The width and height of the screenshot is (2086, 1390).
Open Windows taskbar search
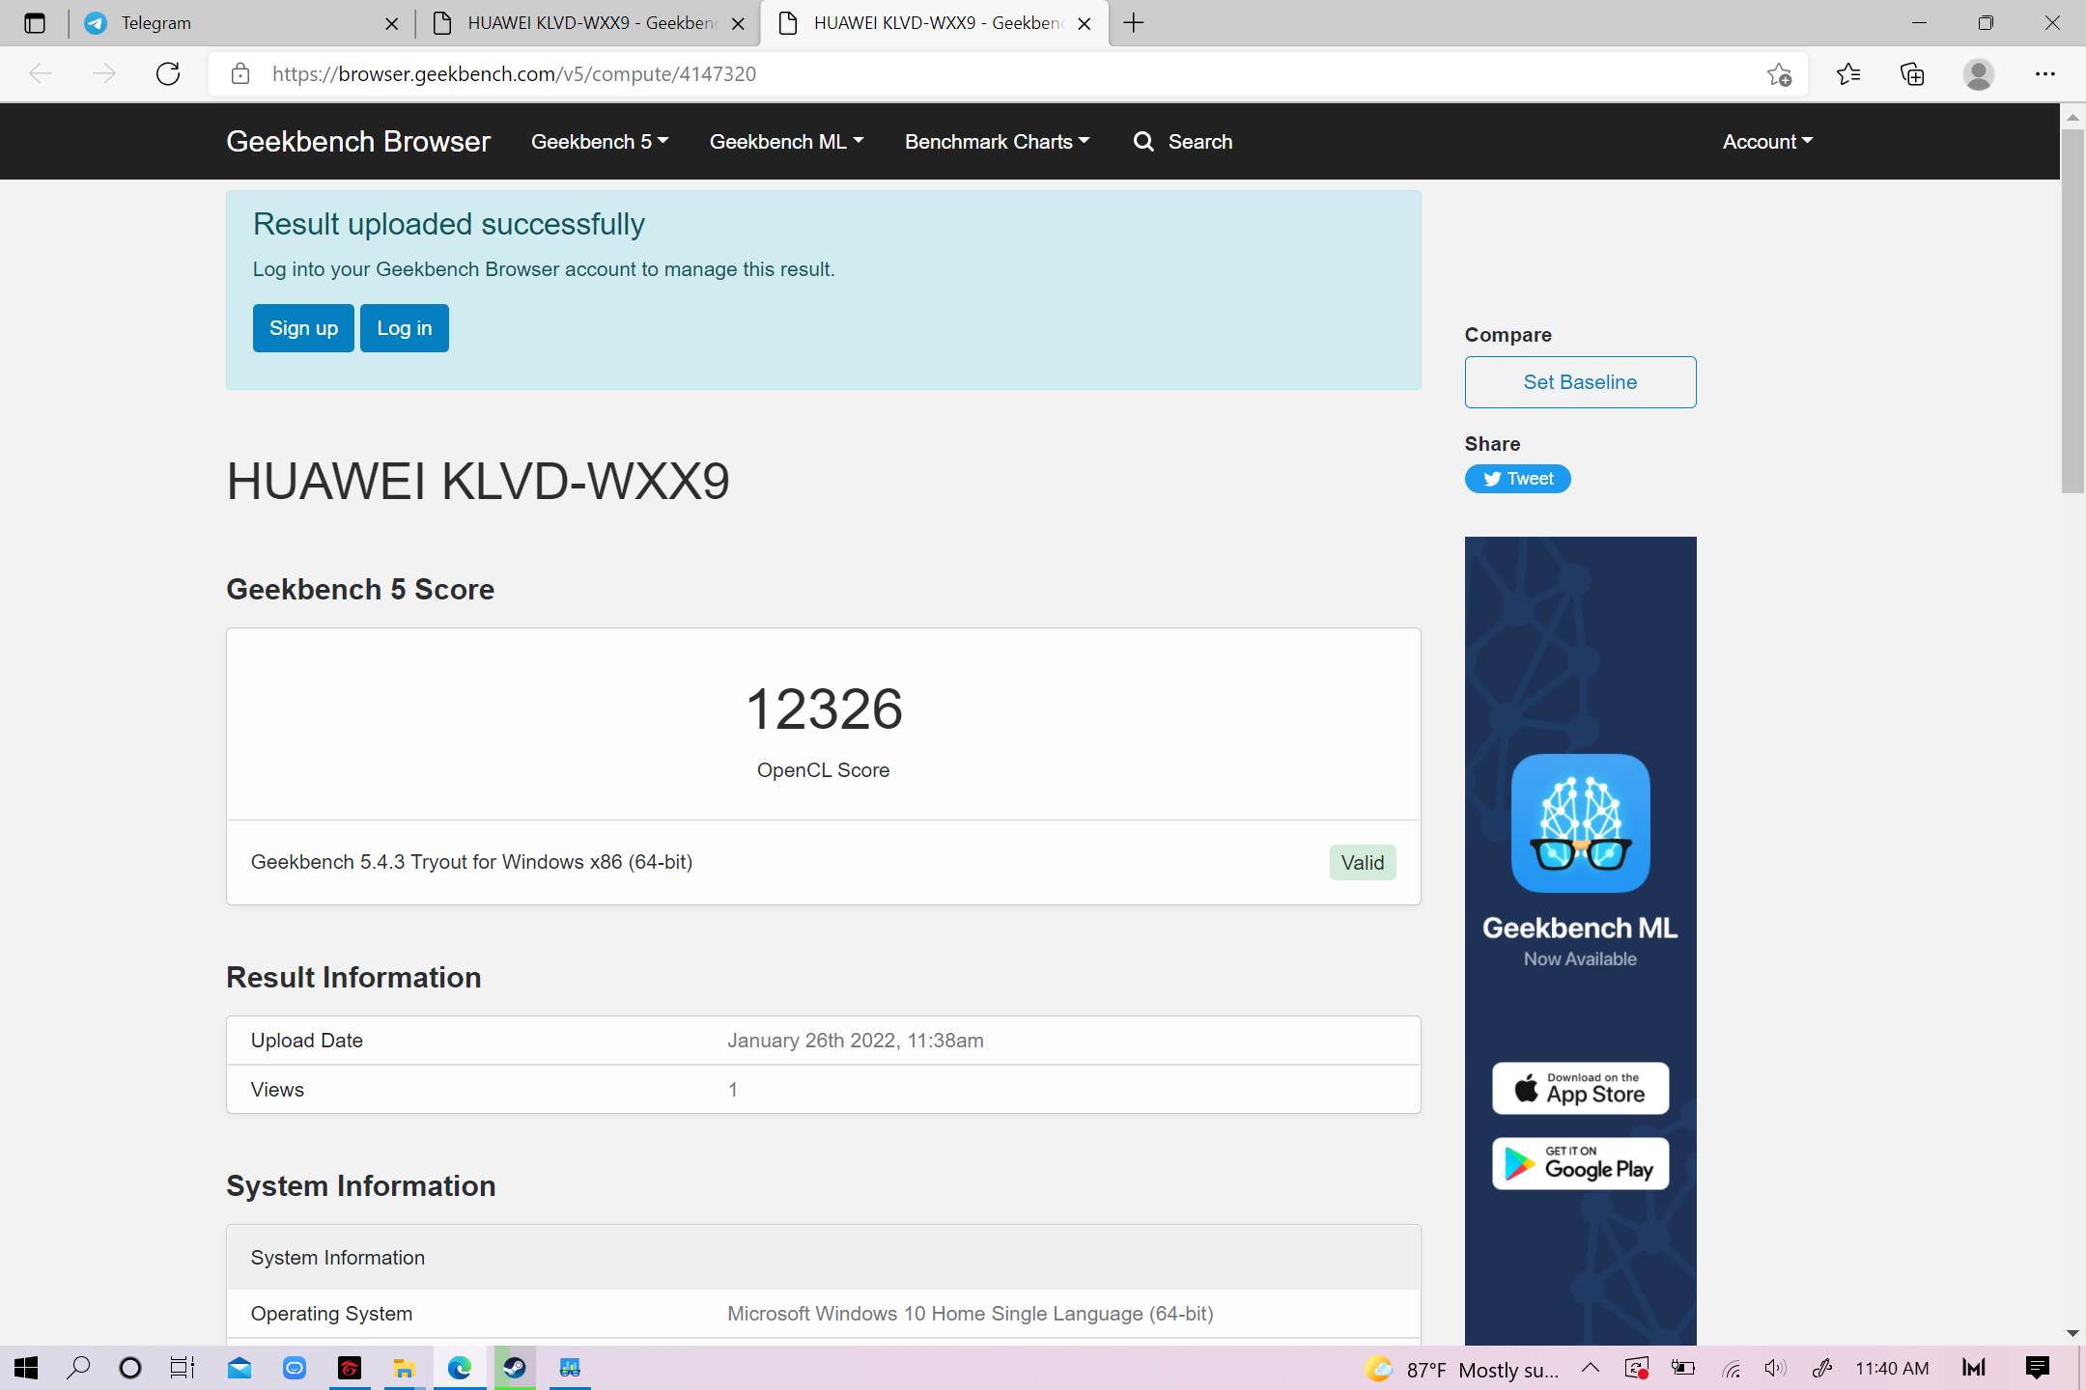click(x=78, y=1368)
